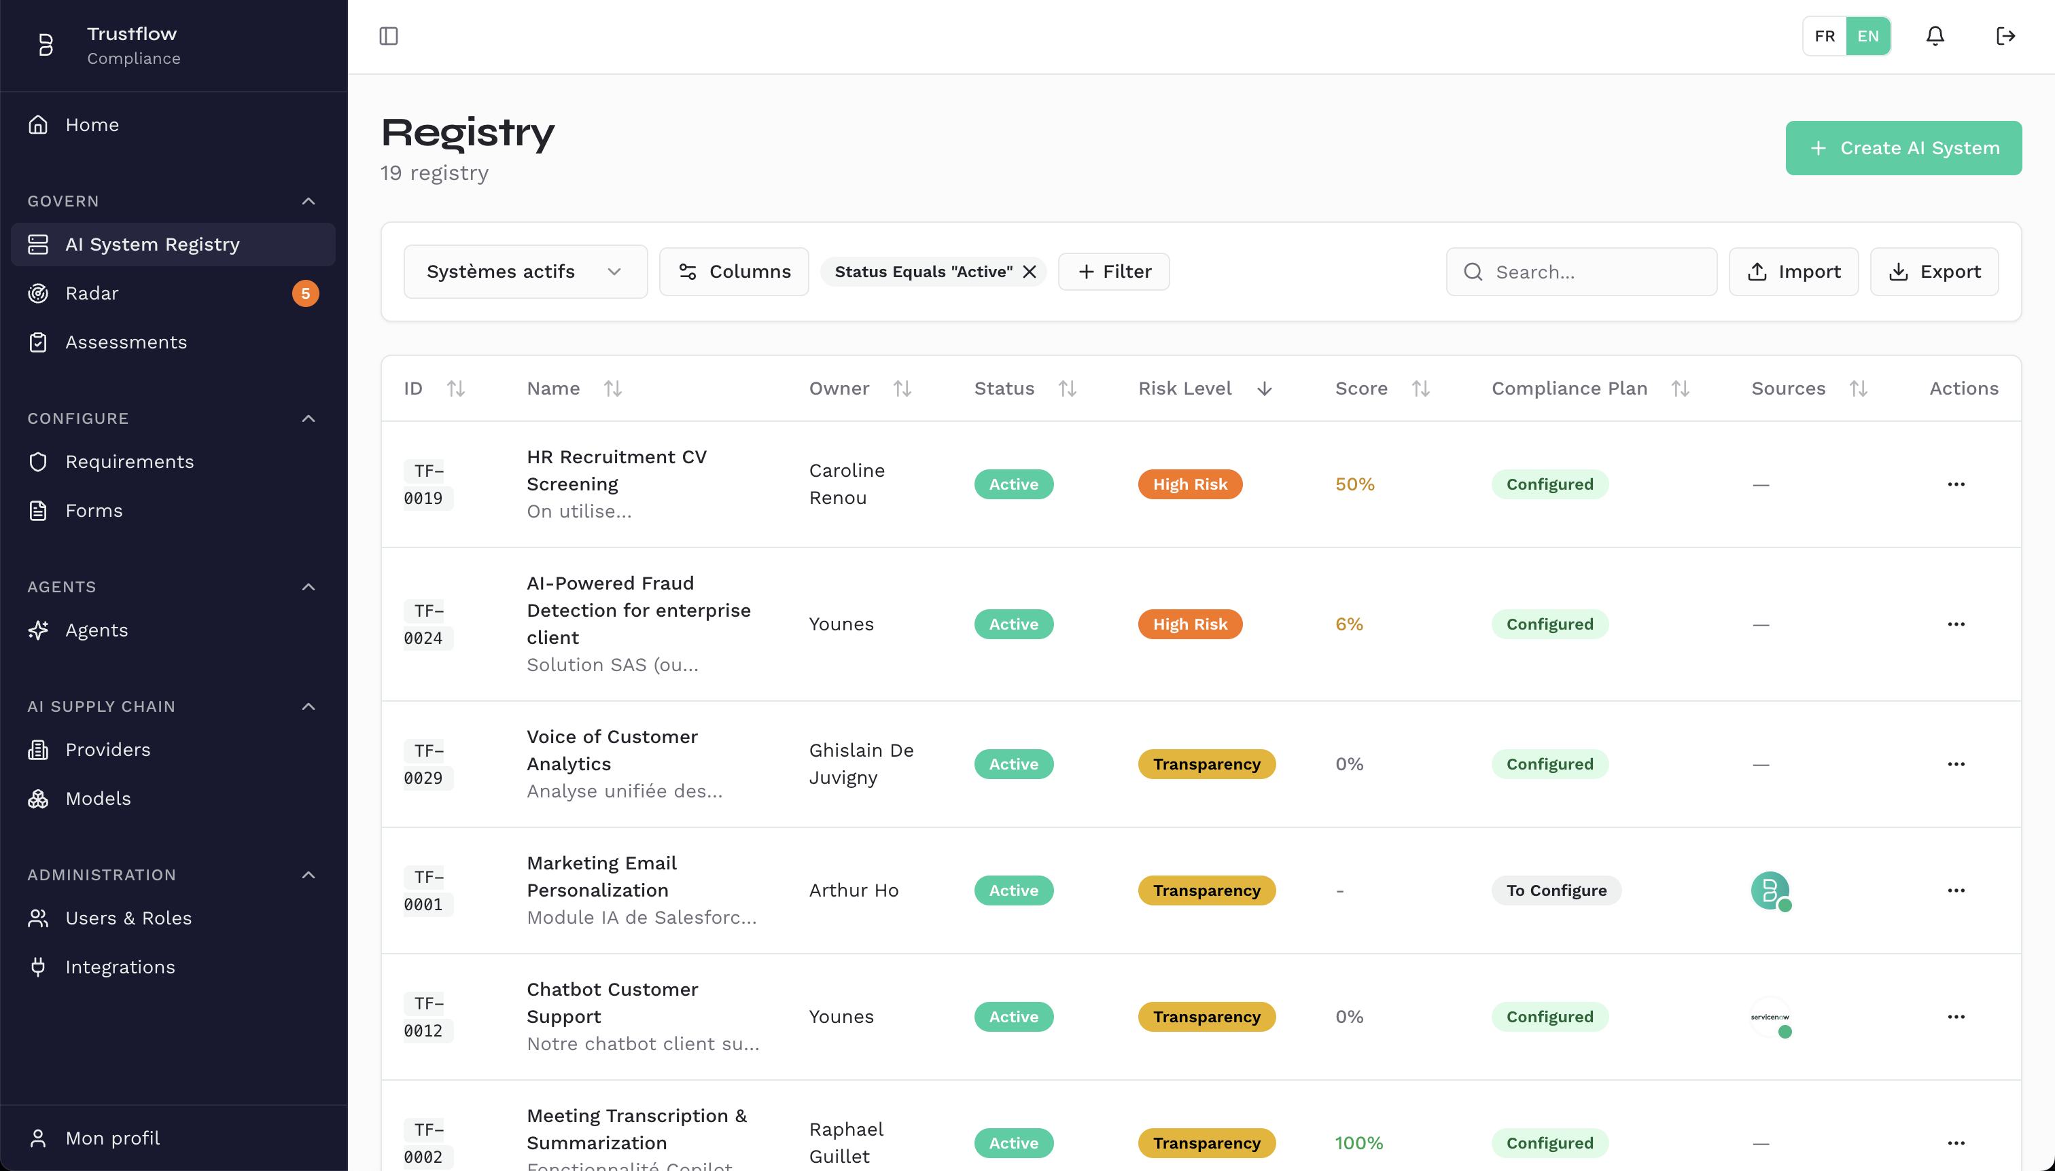Switch language to FR
This screenshot has height=1171, width=2055.
coord(1824,36)
